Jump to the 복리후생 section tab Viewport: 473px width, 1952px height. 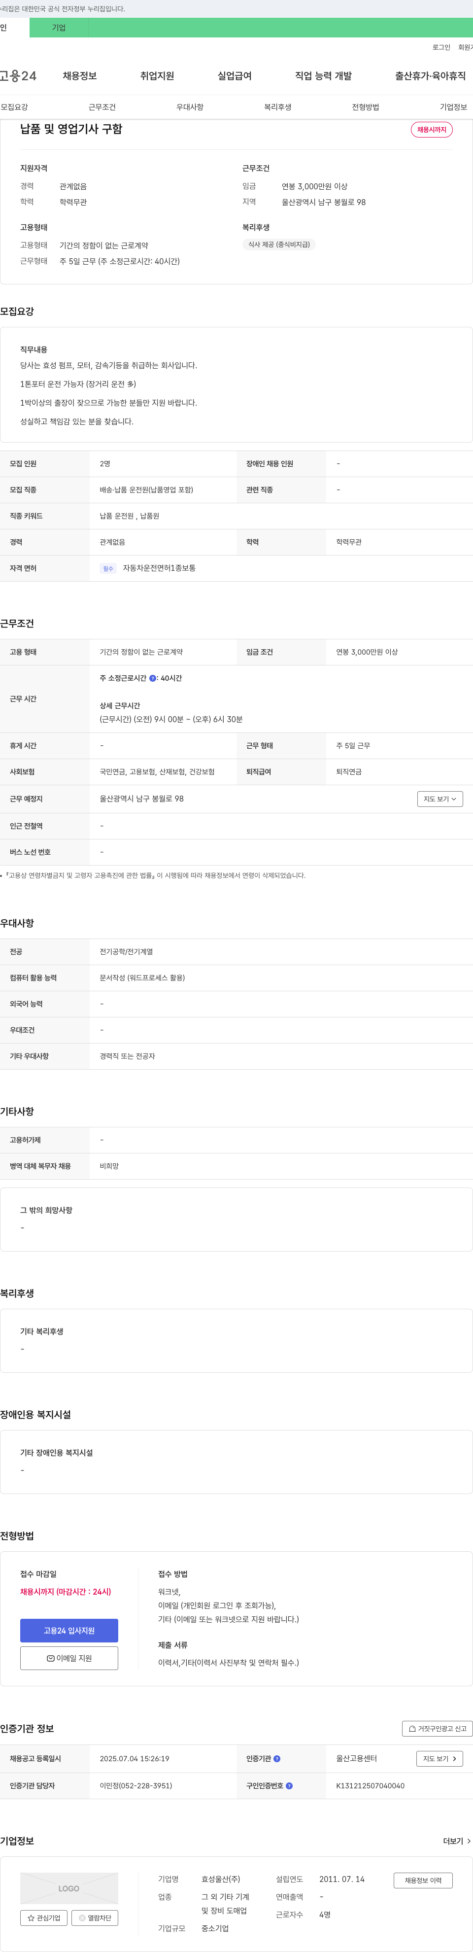[277, 107]
